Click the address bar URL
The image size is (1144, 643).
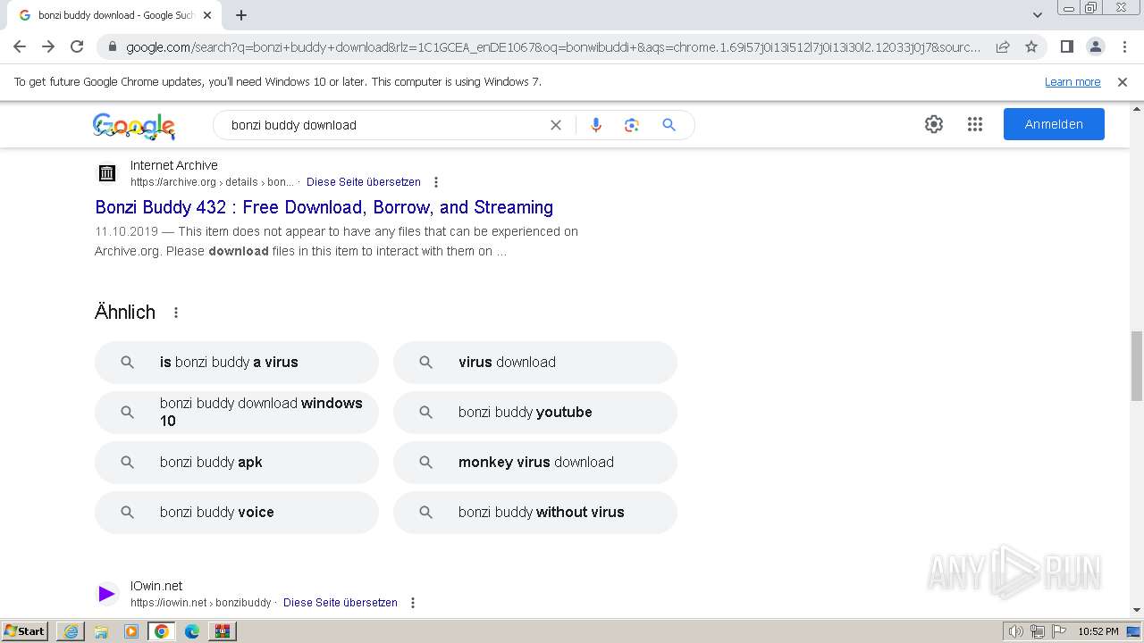coord(552,47)
